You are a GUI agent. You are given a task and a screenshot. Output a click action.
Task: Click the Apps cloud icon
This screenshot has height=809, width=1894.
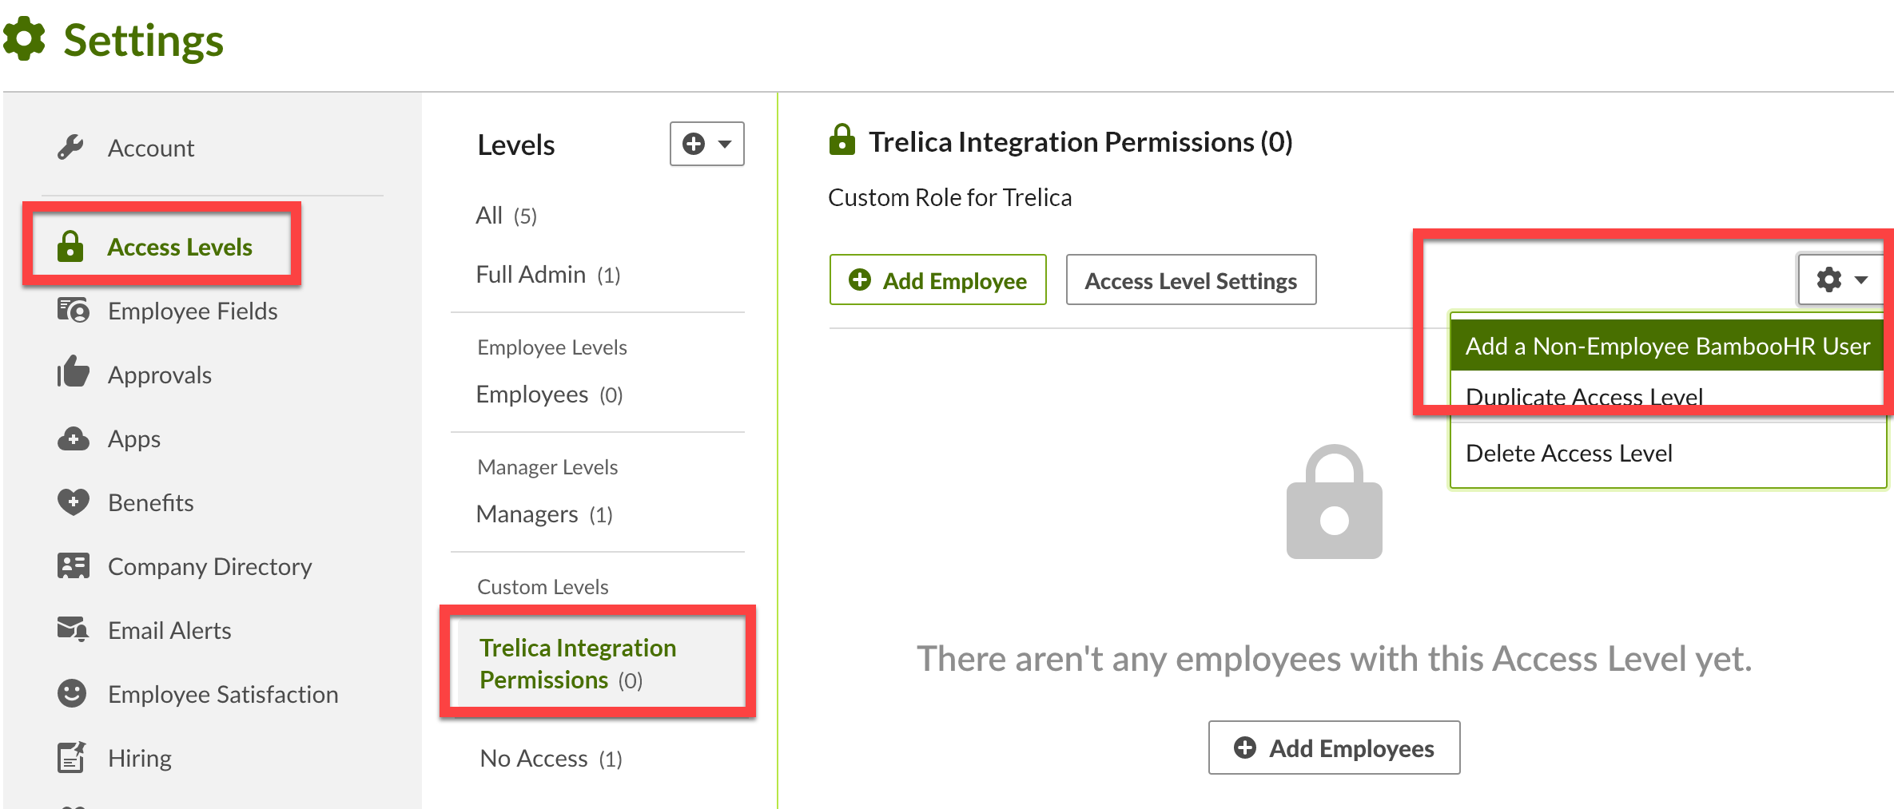tap(73, 438)
